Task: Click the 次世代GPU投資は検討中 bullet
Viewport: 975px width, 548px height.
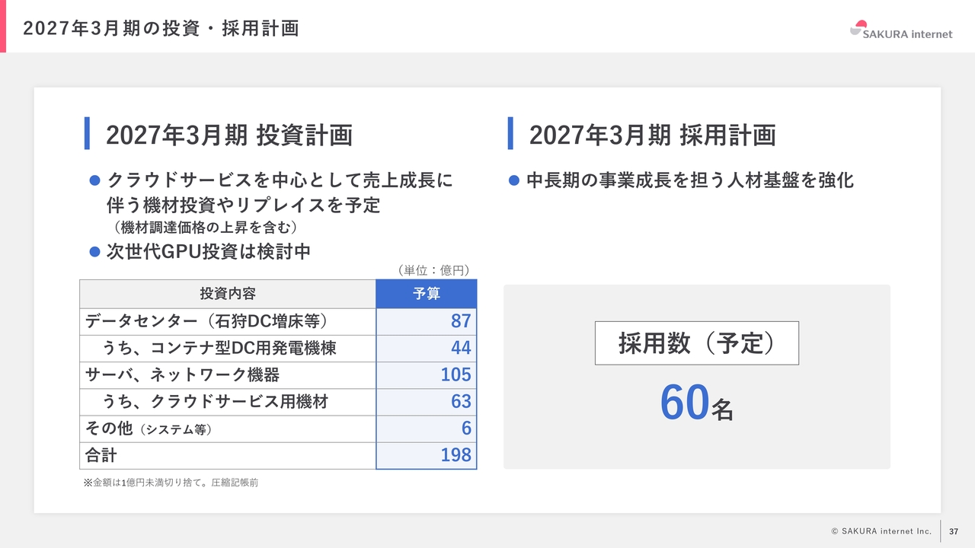Action: [x=200, y=252]
